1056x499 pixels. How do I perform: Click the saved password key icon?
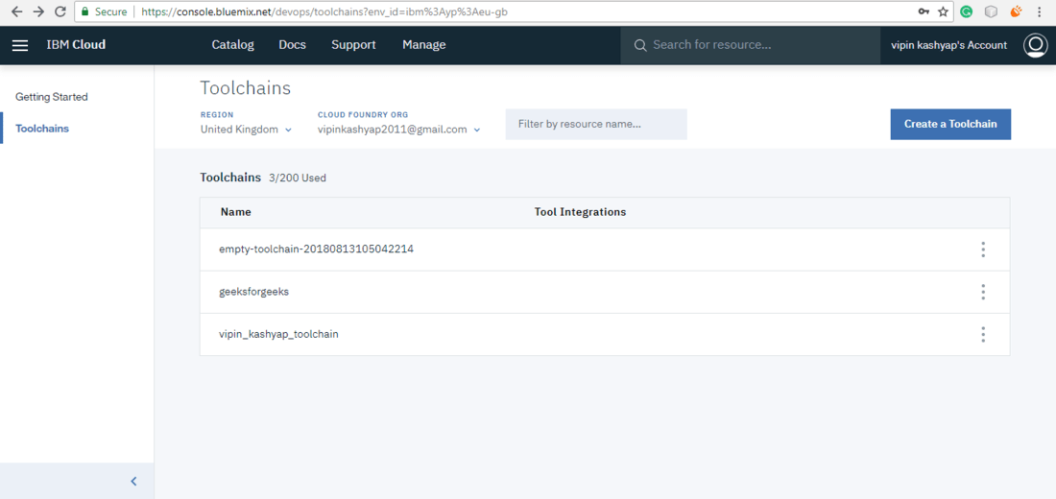(x=924, y=12)
